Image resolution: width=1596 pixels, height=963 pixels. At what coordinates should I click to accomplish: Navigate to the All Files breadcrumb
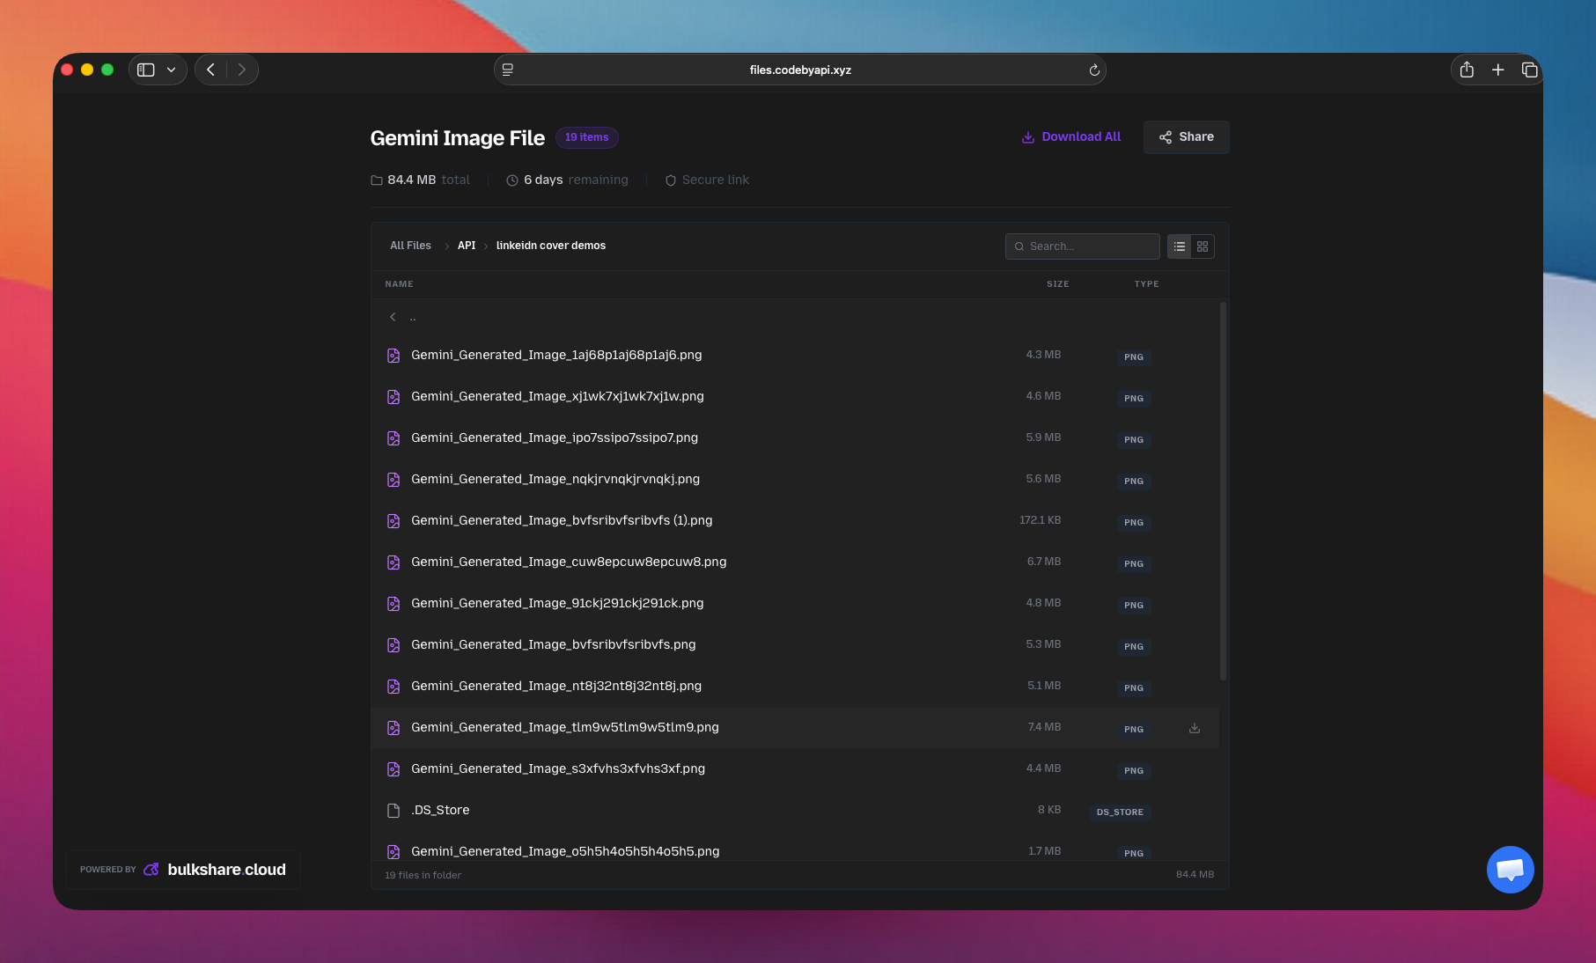click(x=409, y=246)
